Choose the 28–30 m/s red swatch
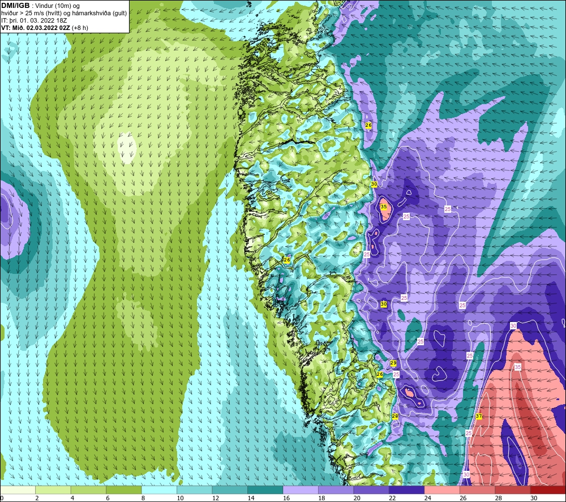566x502 pixels. [513, 490]
